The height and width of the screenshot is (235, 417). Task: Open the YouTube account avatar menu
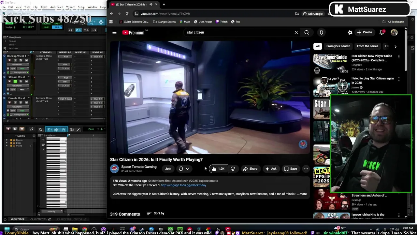click(x=394, y=32)
